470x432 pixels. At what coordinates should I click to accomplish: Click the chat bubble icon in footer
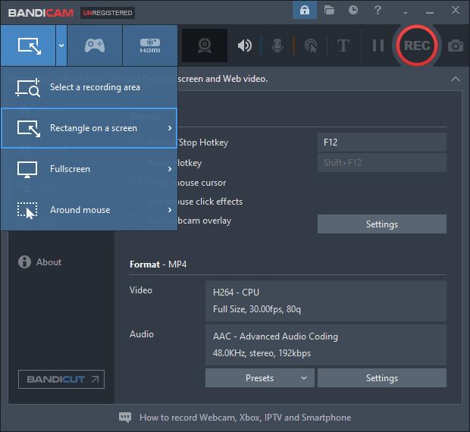pyautogui.click(x=125, y=418)
